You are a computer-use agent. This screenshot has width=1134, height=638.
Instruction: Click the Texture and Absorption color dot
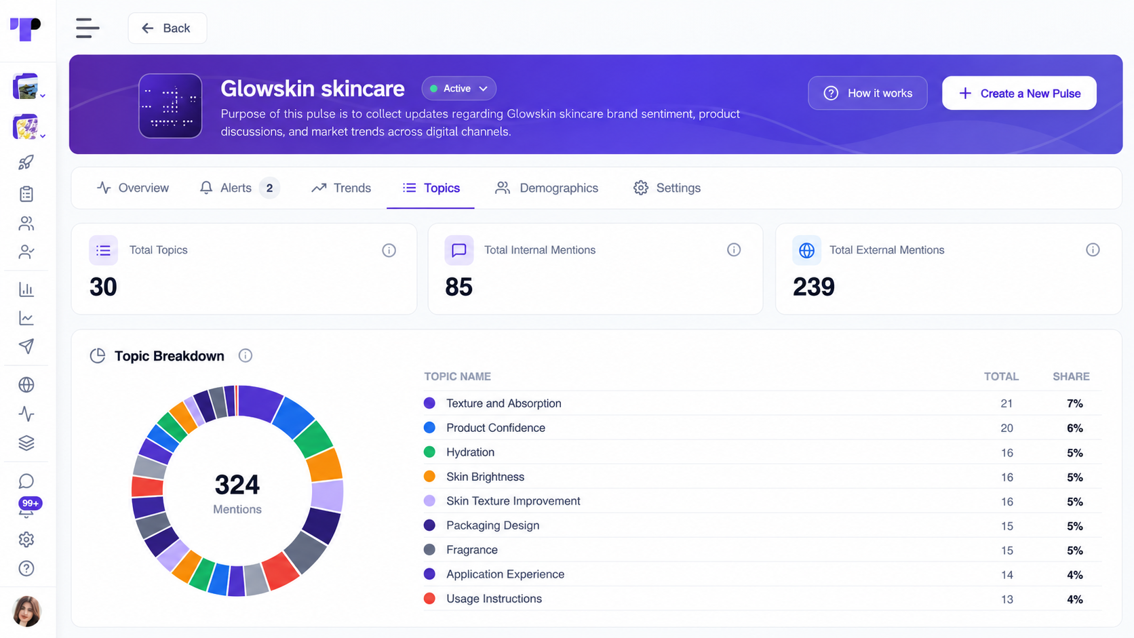point(429,403)
